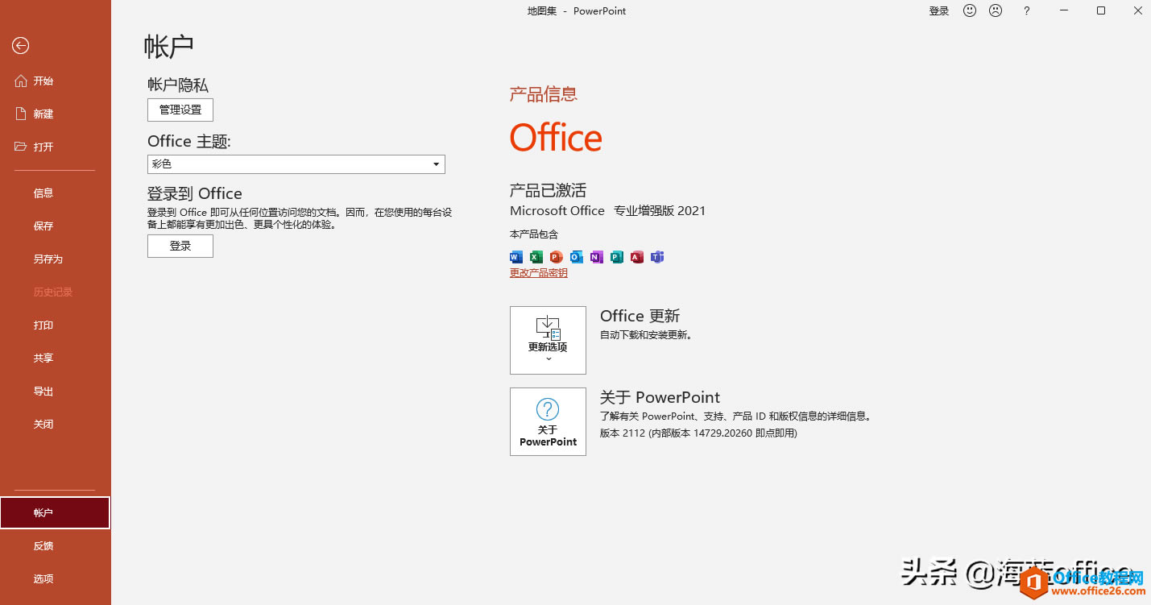Click the Word product icon
This screenshot has height=605, width=1151.
point(516,257)
